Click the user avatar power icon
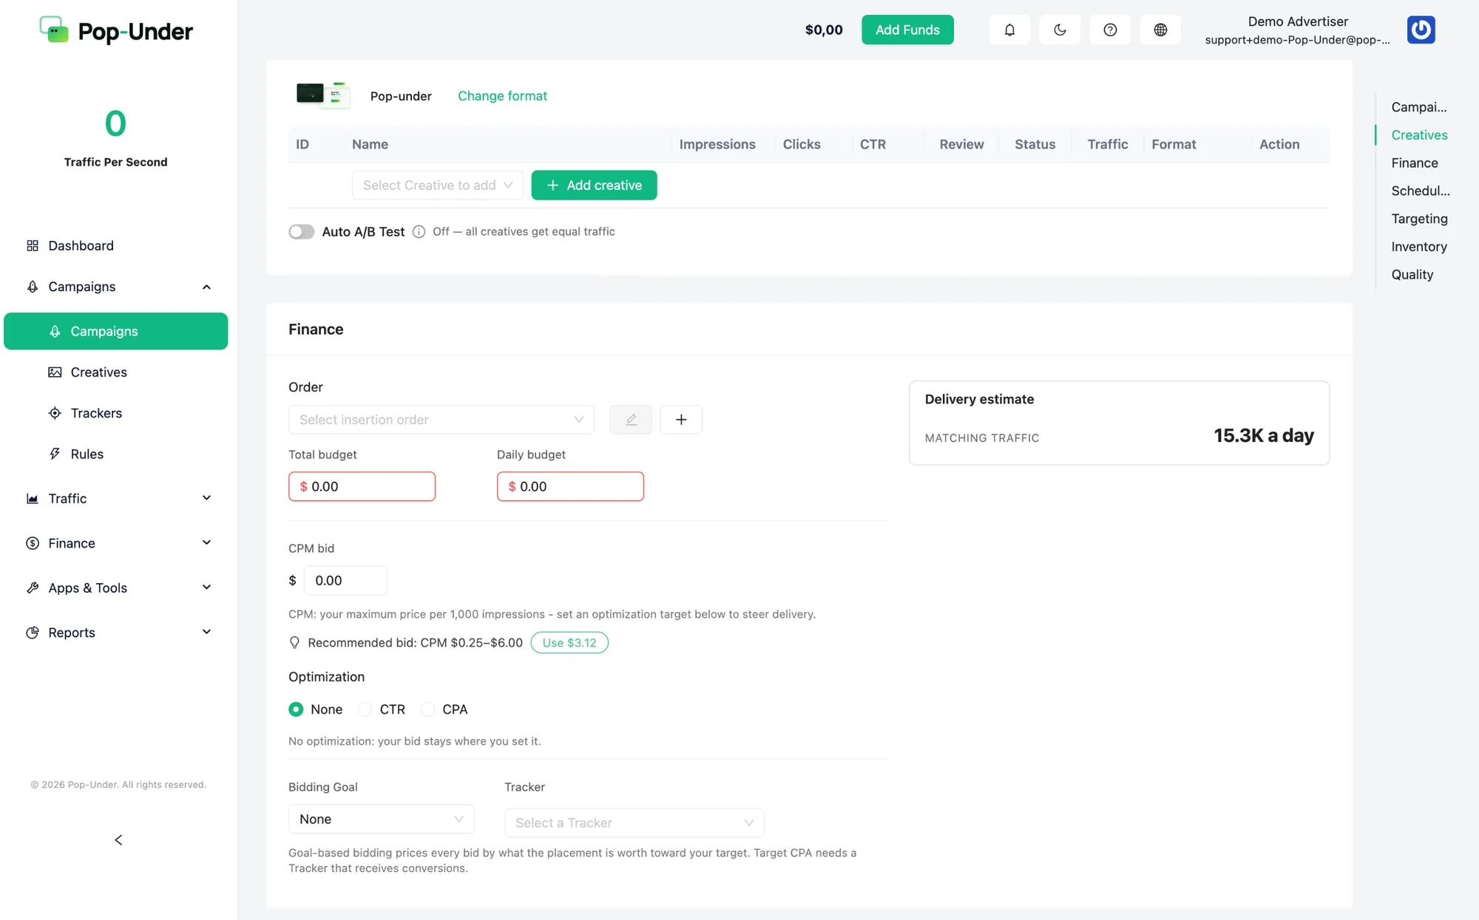The width and height of the screenshot is (1479, 920). 1421,30
